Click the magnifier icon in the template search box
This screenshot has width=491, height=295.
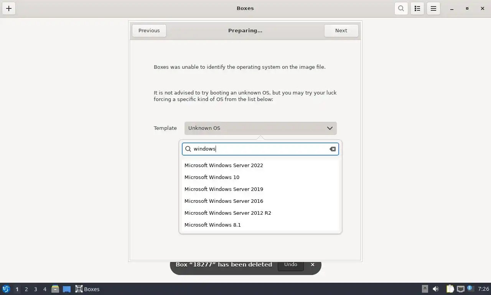(x=188, y=149)
